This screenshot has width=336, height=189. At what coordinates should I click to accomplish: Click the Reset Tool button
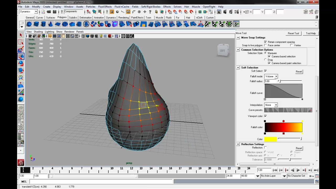293,33
